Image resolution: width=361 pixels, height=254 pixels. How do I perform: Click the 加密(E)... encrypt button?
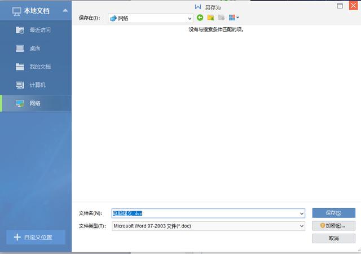[x=333, y=226]
